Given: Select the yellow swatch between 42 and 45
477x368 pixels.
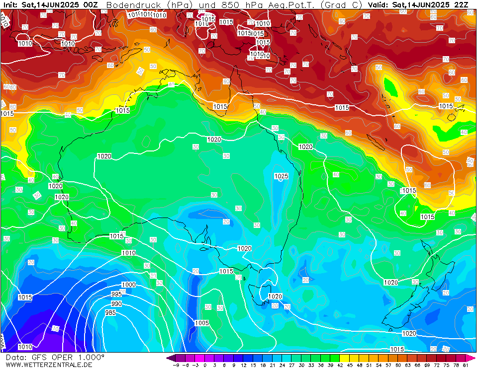Looking at the screenshot, I should click(x=345, y=358).
